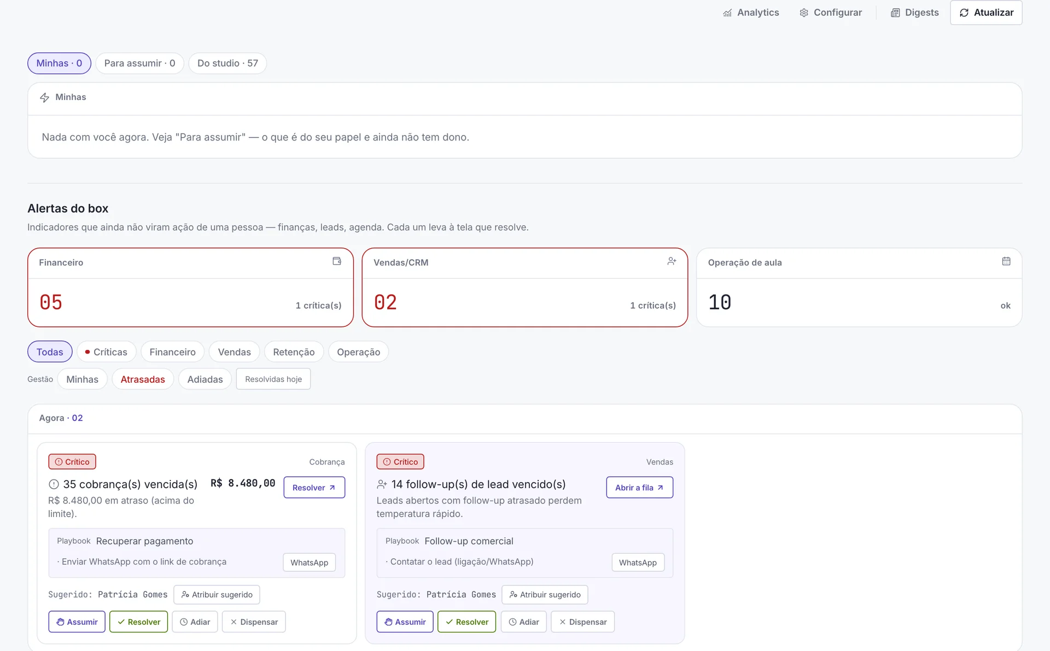The height and width of the screenshot is (651, 1050).
Task: Click the calendar icon on Operação de aula
Action: pos(1006,261)
